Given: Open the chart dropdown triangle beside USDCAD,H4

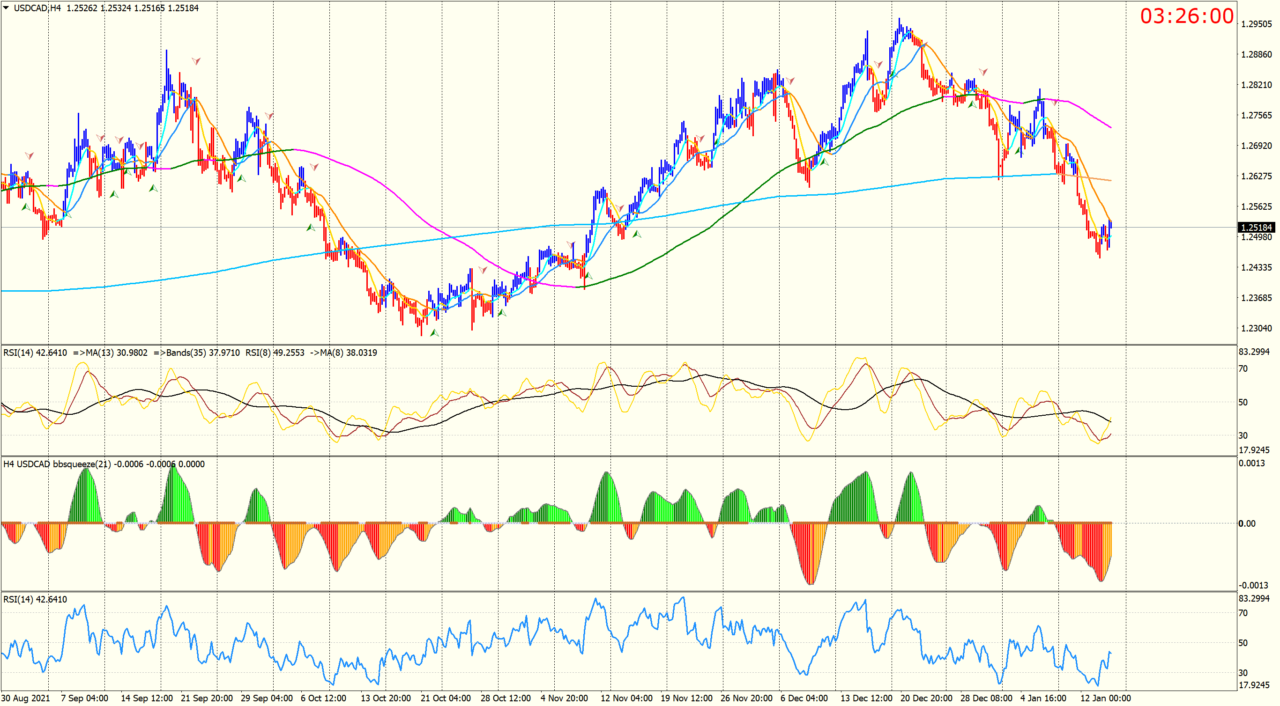Looking at the screenshot, I should 6,8.
